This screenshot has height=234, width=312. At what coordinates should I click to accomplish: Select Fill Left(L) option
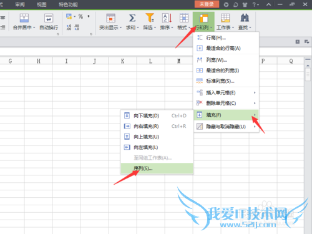(157, 147)
